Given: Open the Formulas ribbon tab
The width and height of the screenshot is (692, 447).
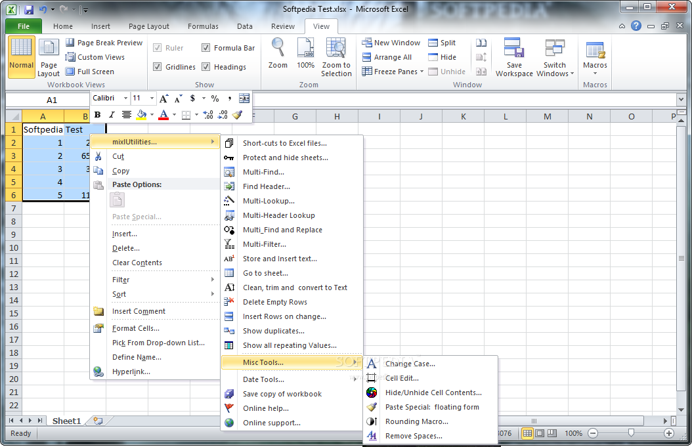Looking at the screenshot, I should click(x=203, y=26).
